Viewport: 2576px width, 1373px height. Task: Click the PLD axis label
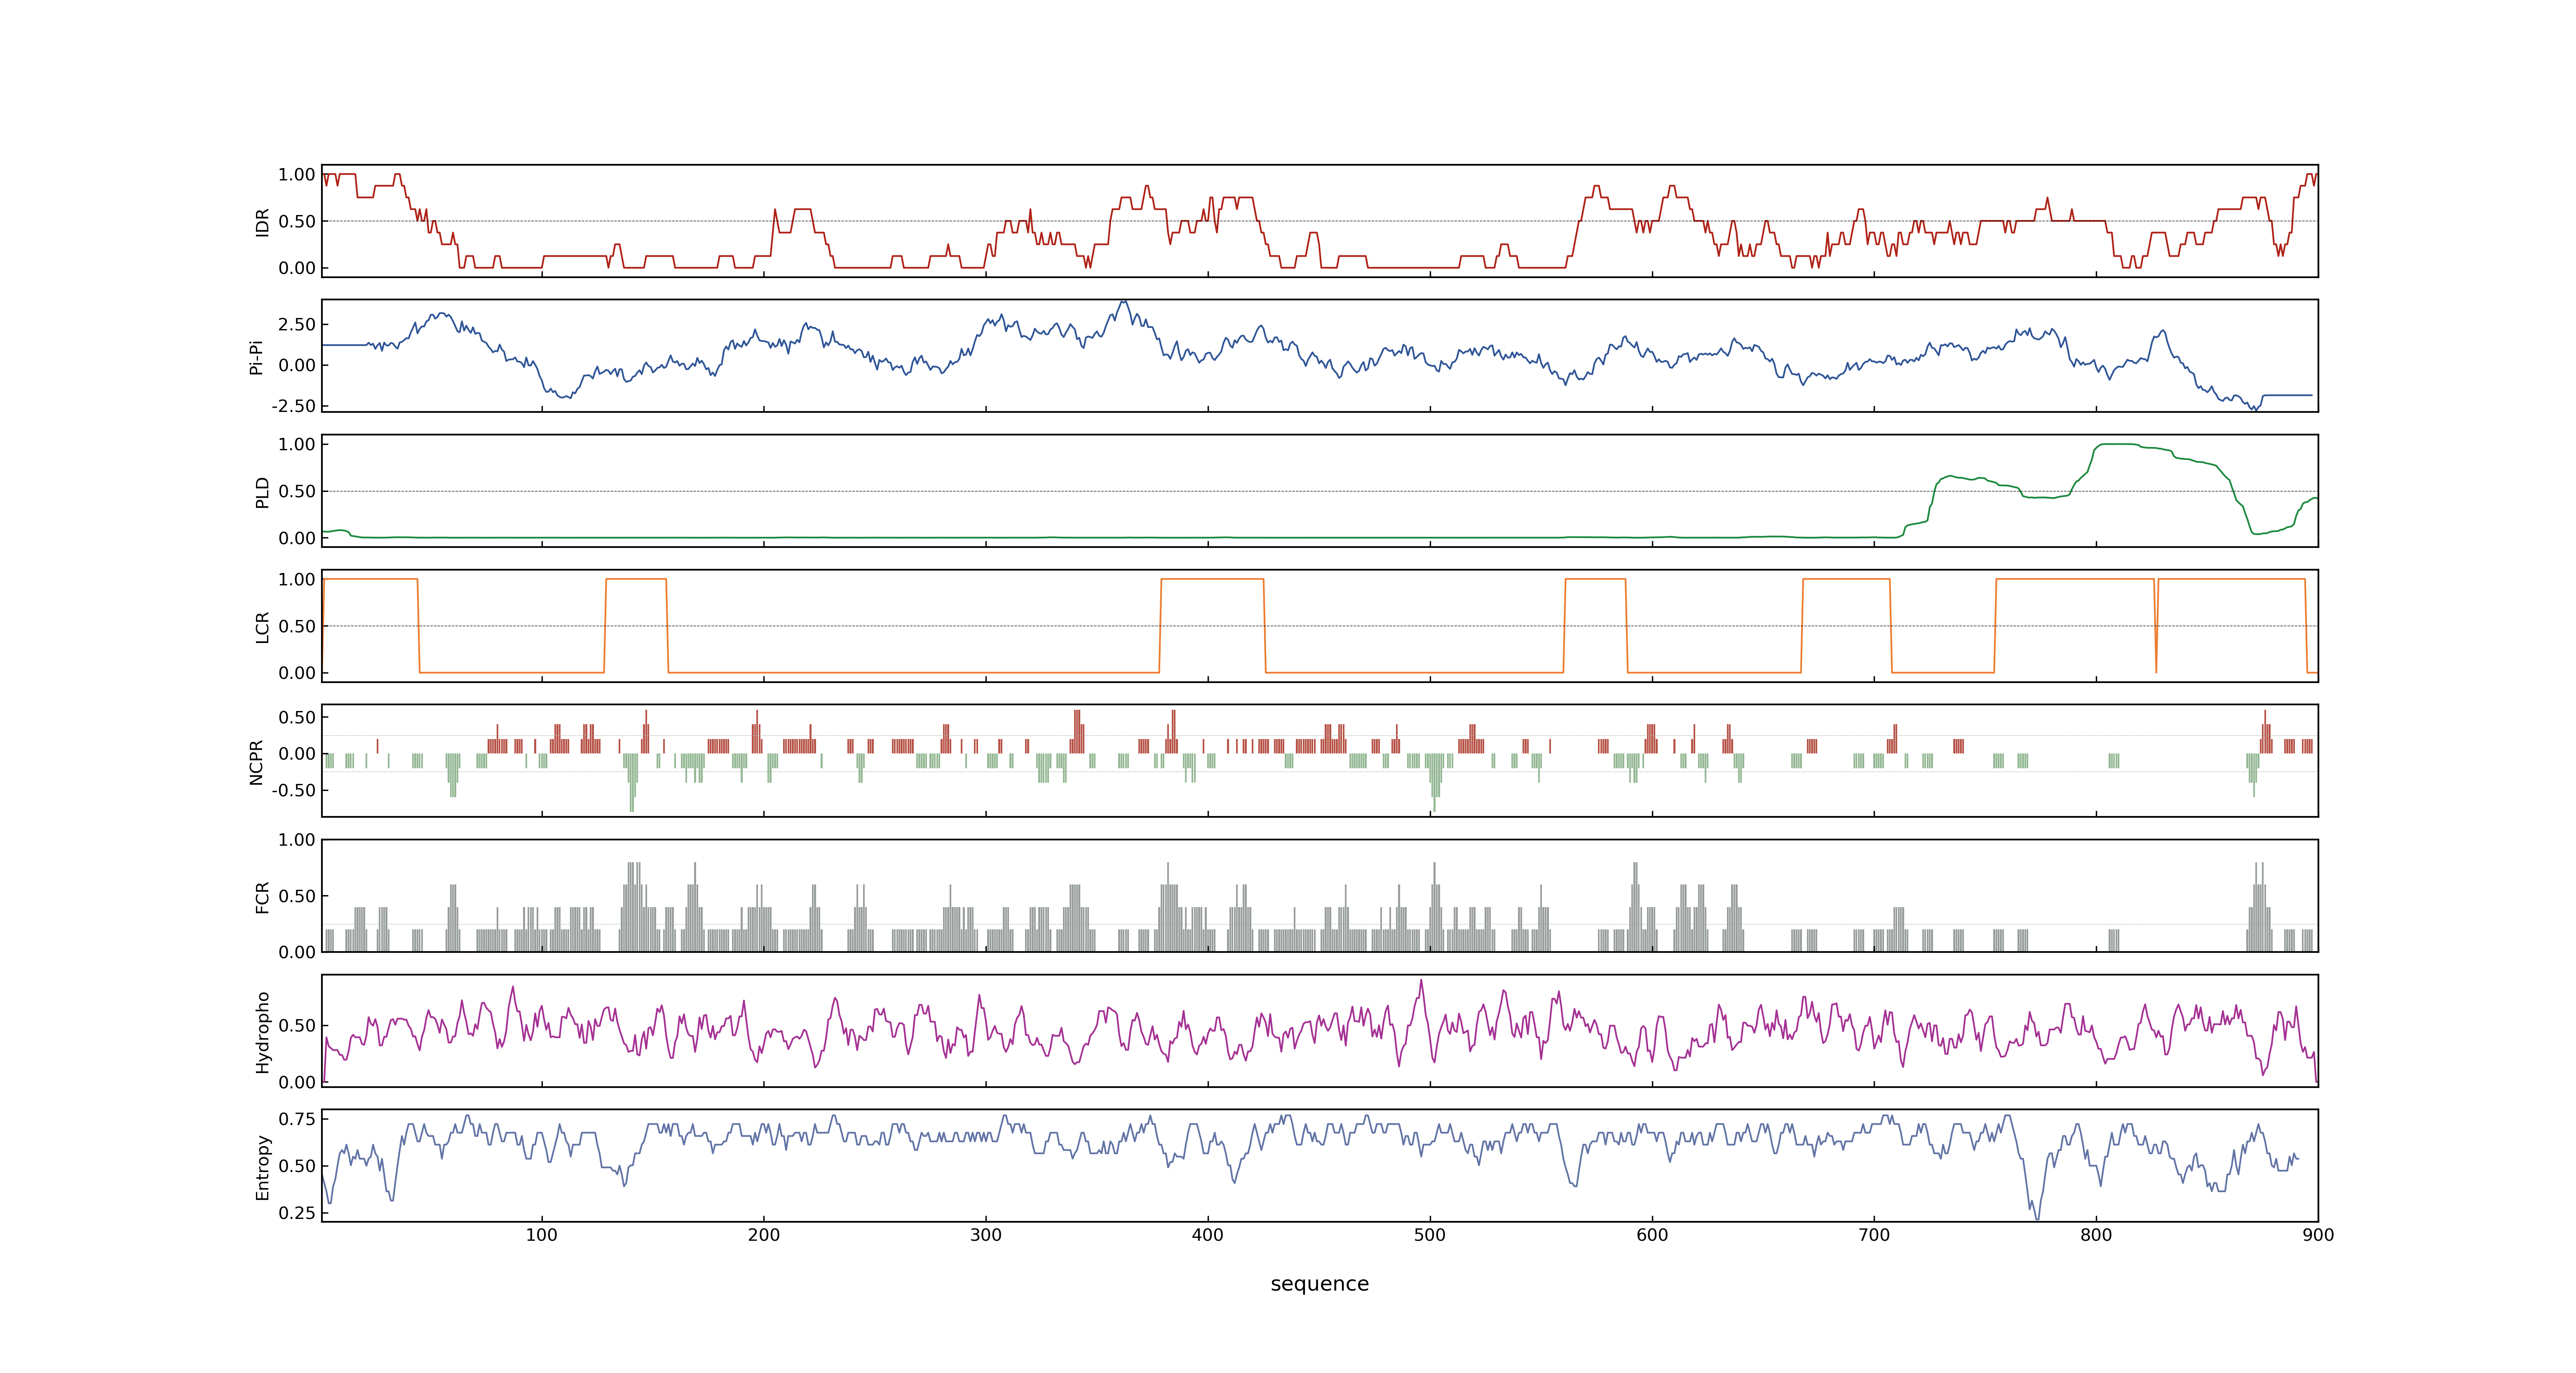pos(262,491)
